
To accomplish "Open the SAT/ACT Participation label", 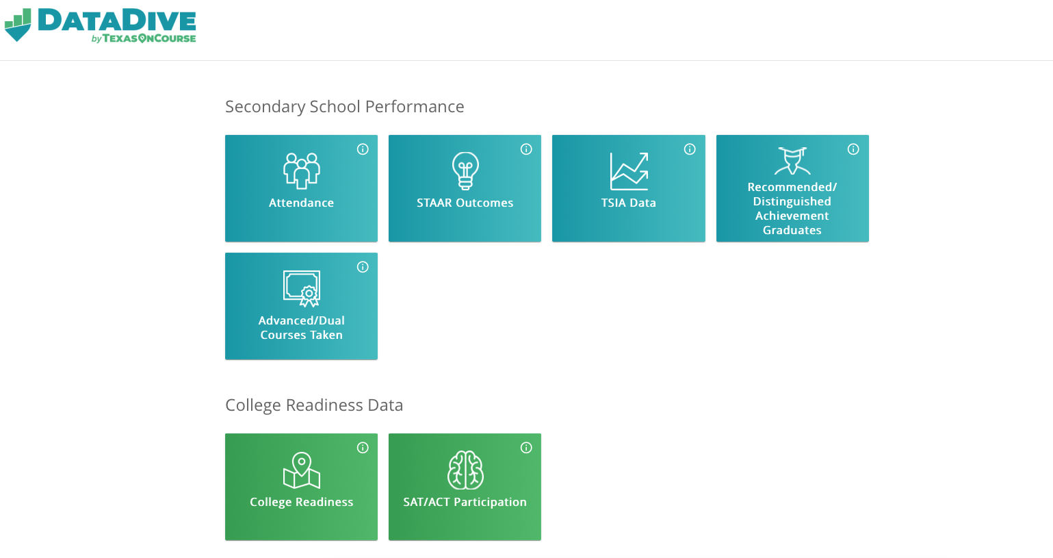I will 465,502.
